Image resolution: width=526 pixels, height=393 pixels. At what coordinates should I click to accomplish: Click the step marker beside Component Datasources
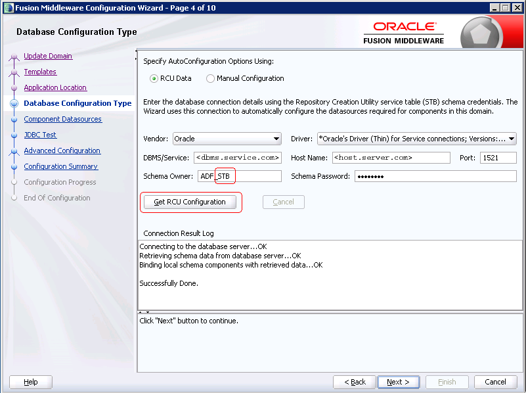point(14,120)
